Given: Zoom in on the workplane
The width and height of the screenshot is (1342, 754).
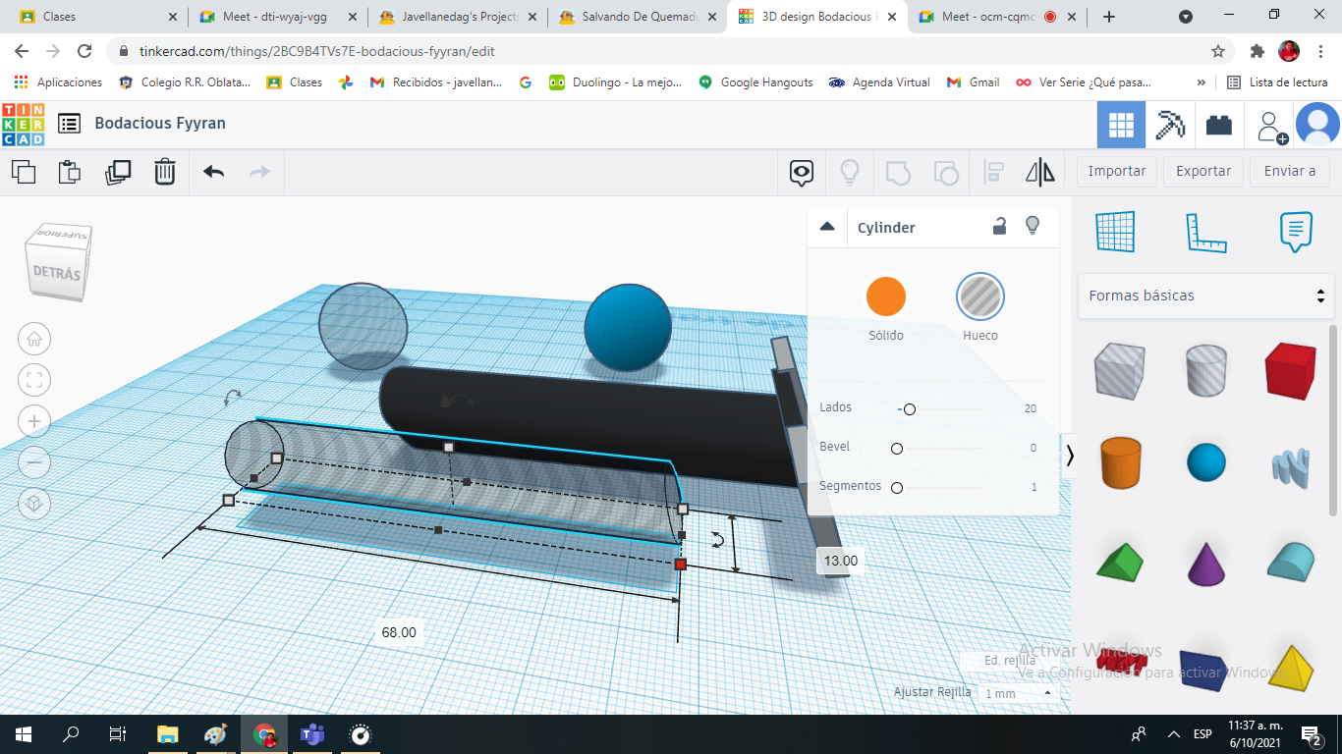Looking at the screenshot, I should coord(34,421).
